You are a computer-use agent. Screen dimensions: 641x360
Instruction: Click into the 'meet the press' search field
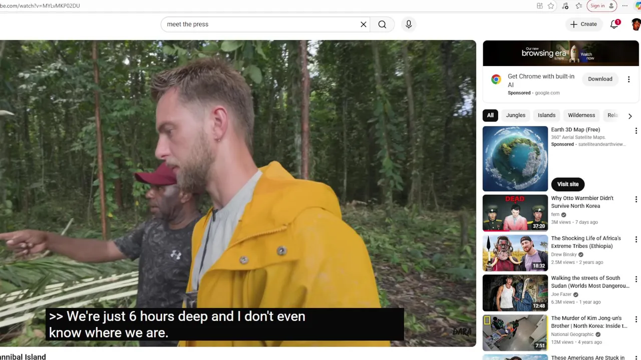[x=260, y=24]
